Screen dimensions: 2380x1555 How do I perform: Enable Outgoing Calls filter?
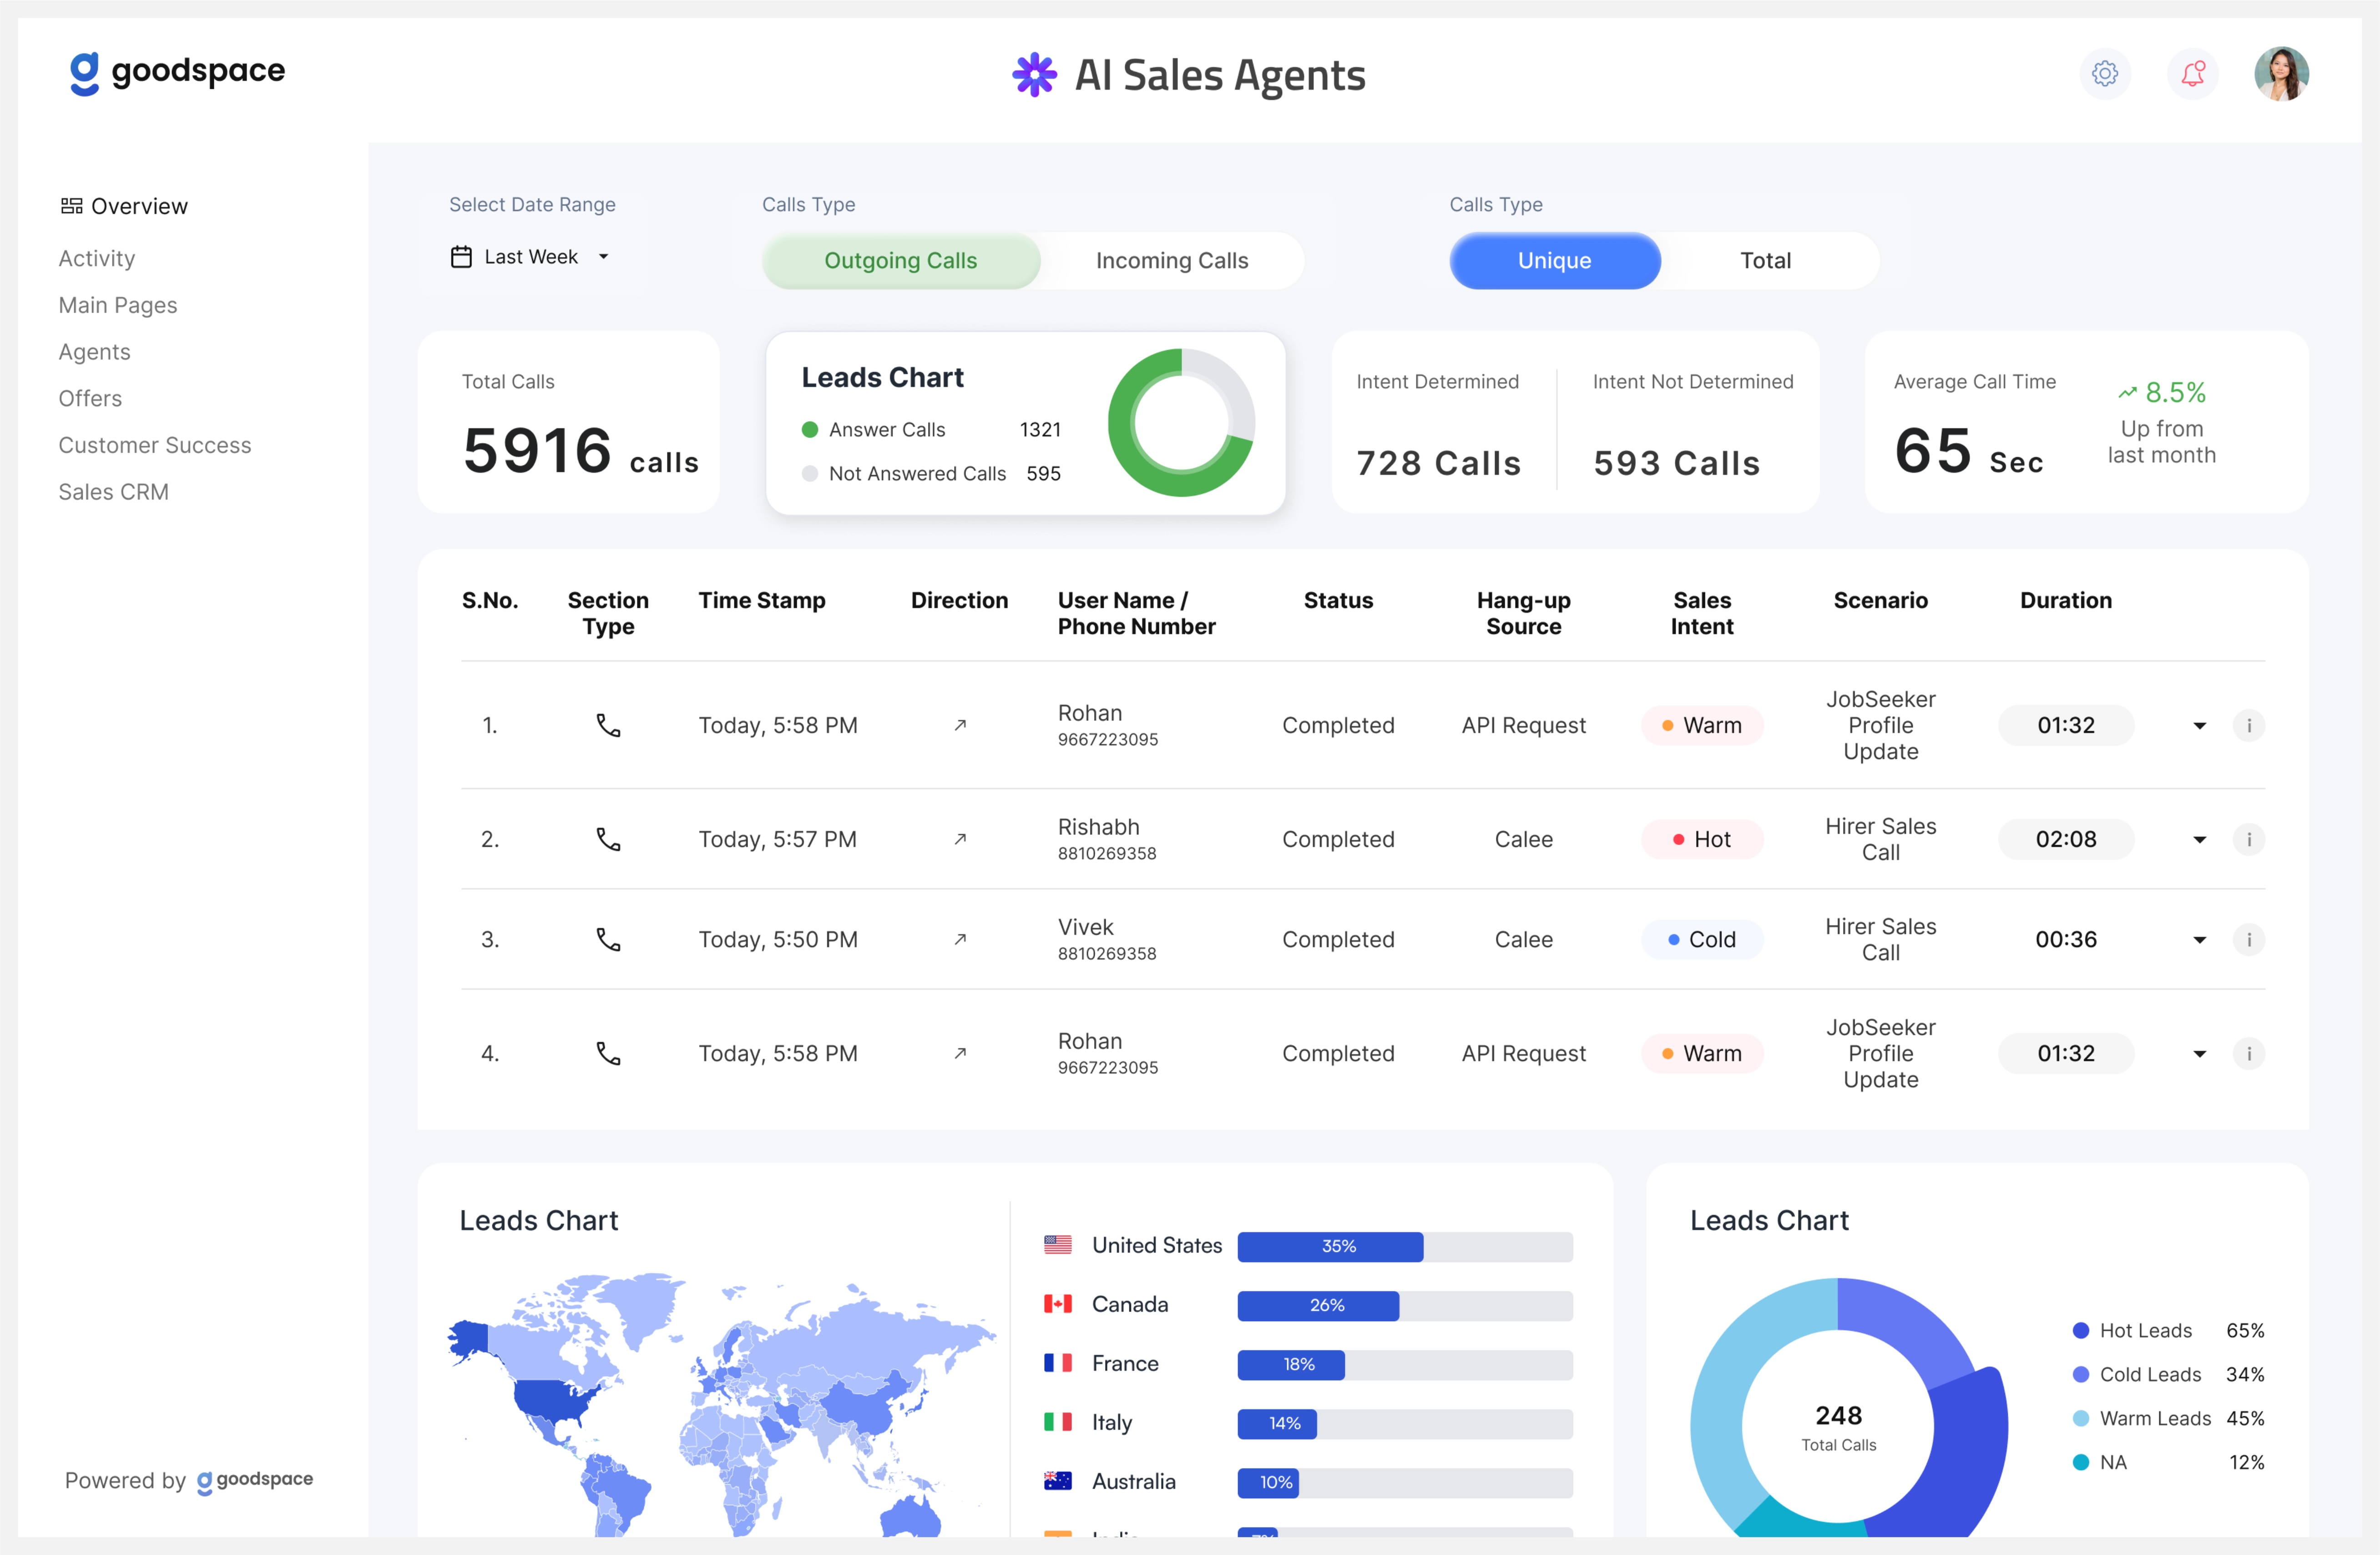tap(900, 260)
